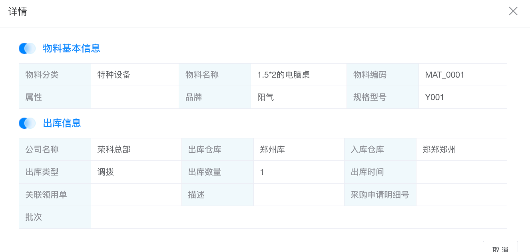Viewport: 530px width, 252px height.
Task: Click the blue icon beside 物料基本信息
Action: [27, 48]
